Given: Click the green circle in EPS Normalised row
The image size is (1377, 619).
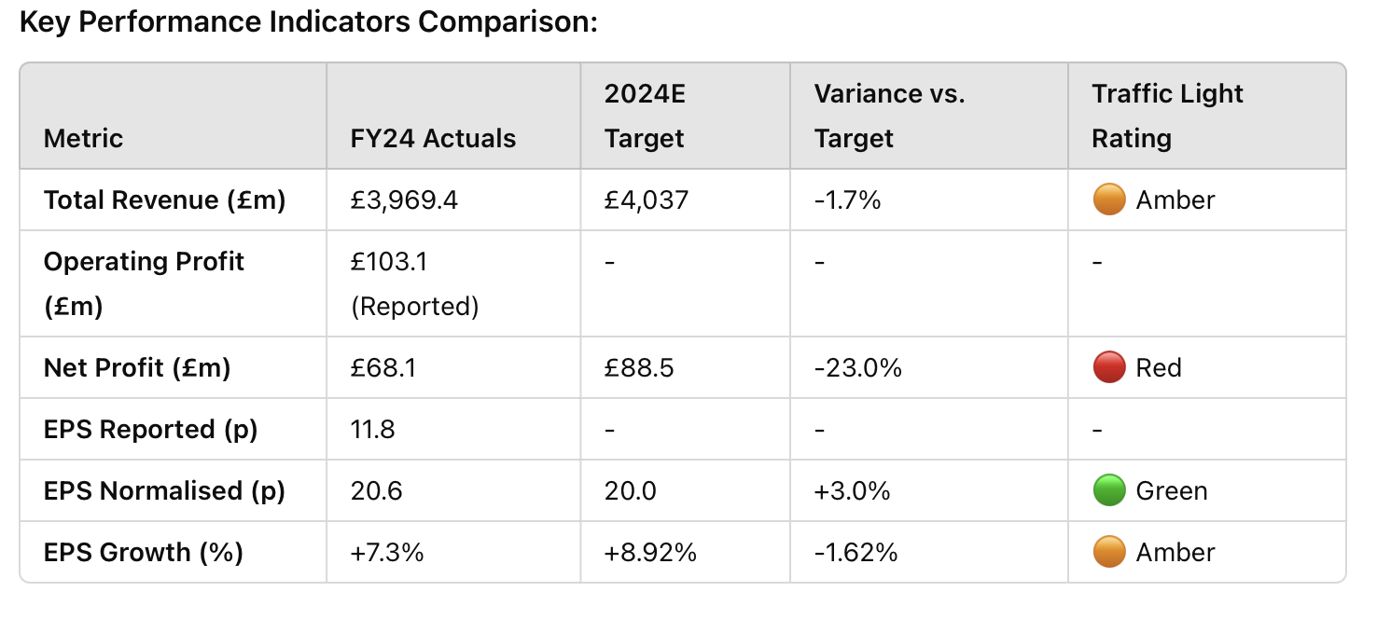Looking at the screenshot, I should coord(1108,490).
